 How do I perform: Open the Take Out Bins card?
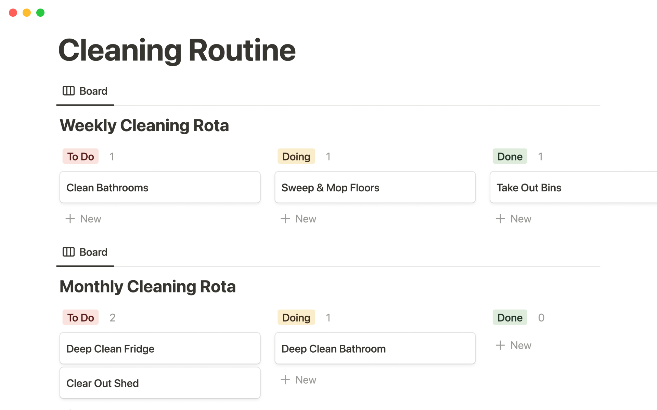573,188
